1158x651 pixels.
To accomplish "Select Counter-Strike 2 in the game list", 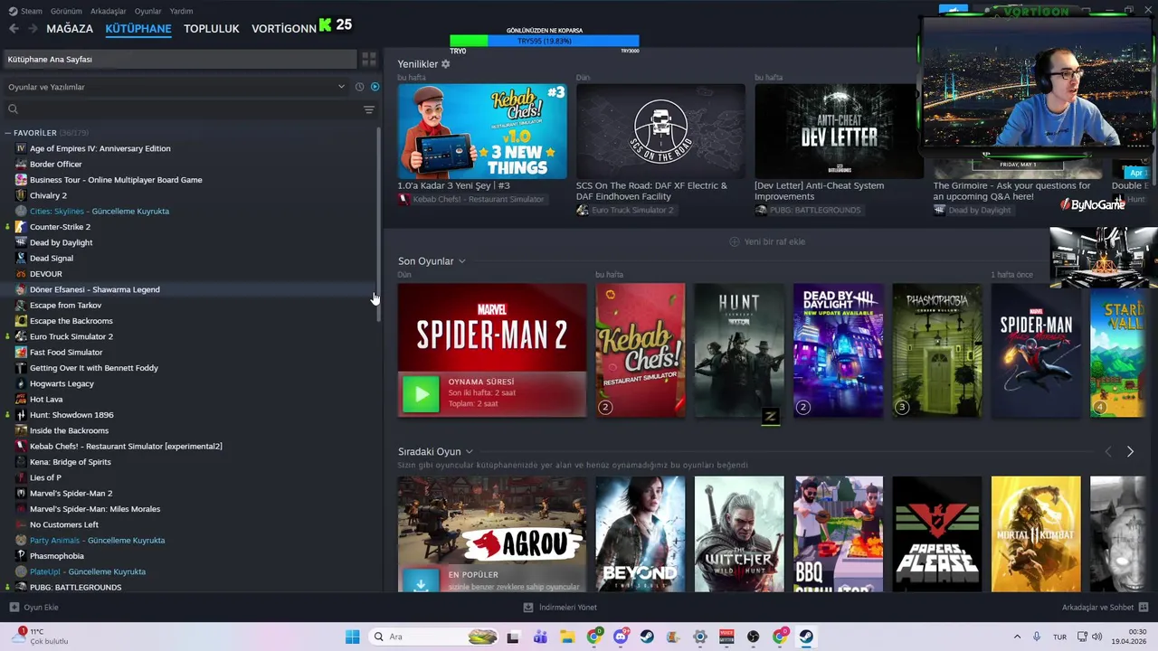I will [60, 227].
